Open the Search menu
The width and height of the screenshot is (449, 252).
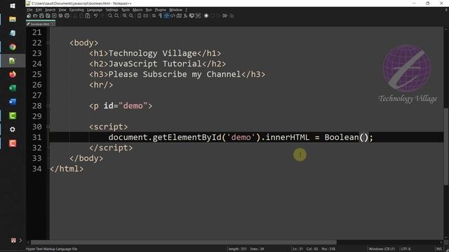(x=50, y=10)
